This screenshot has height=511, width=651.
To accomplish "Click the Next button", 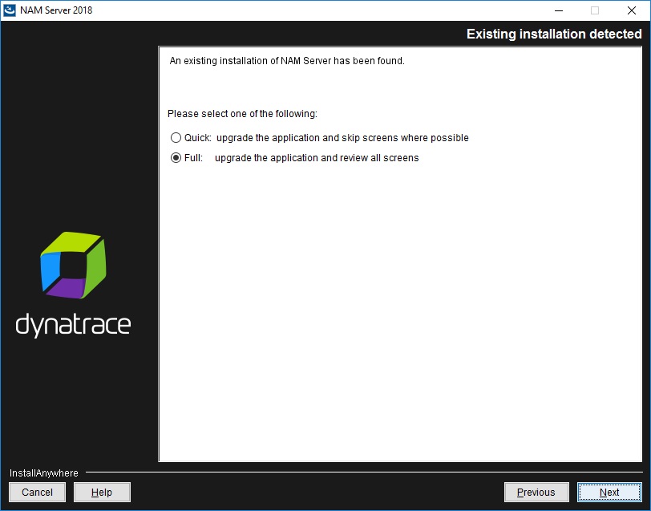I will (x=609, y=493).
